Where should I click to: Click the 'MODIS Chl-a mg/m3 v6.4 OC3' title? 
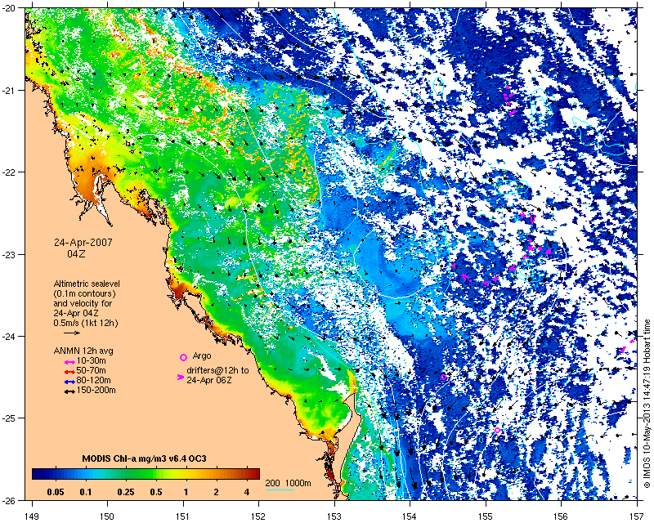[145, 458]
